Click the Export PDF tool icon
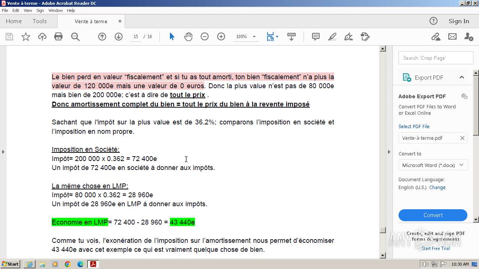Image resolution: width=479 pixels, height=269 pixels. click(407, 77)
